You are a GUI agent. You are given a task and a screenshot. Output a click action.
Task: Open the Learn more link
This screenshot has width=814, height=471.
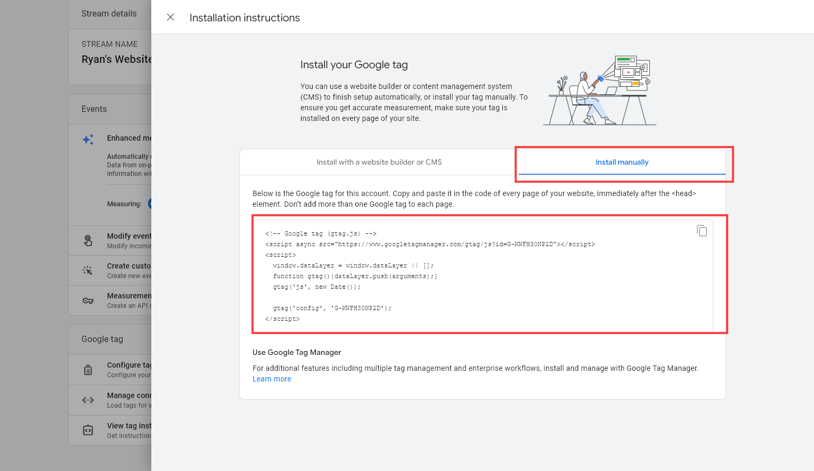click(x=272, y=379)
